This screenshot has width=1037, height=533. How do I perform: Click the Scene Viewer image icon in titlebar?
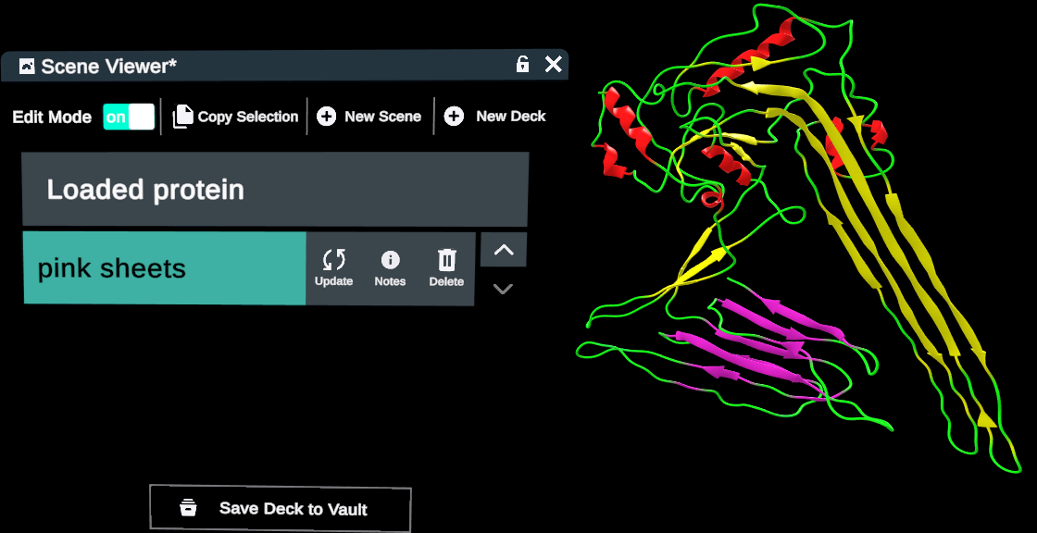25,66
